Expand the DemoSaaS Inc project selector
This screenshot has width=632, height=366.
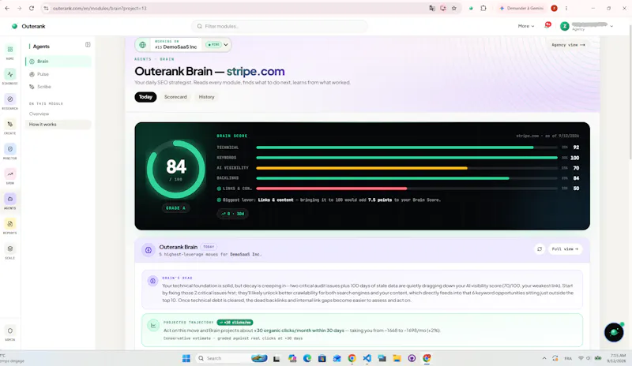226,45
